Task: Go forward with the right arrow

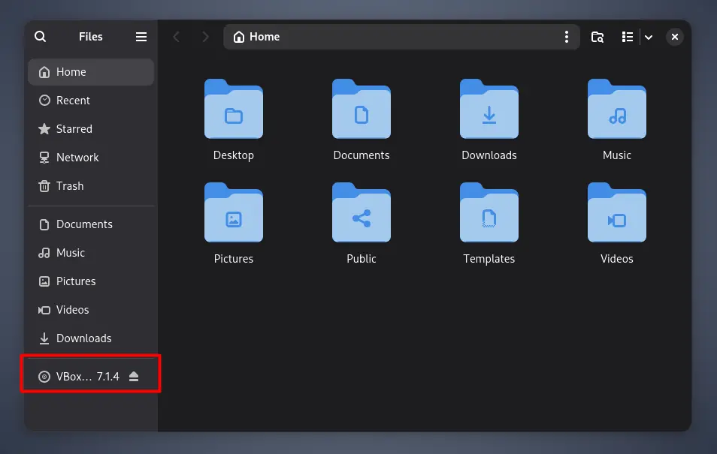Action: (x=205, y=37)
